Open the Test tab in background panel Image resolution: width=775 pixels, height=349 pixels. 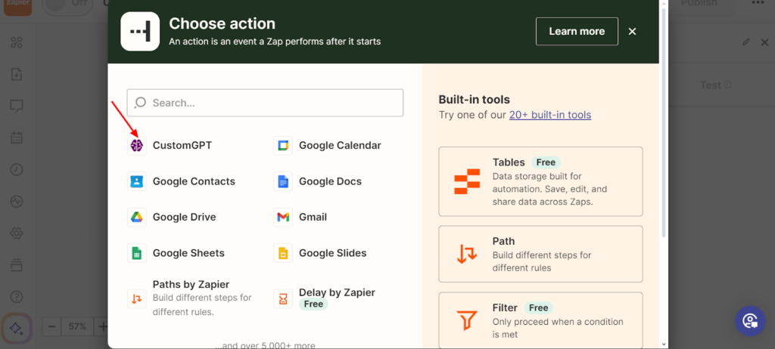[715, 85]
